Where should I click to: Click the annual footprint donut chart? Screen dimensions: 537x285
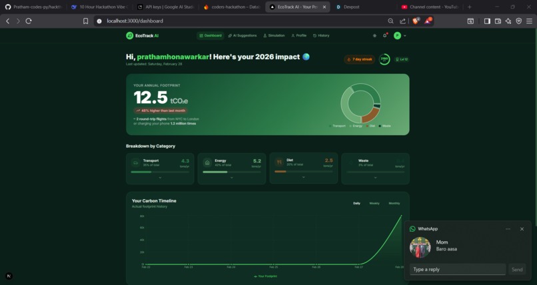pyautogui.click(x=360, y=103)
